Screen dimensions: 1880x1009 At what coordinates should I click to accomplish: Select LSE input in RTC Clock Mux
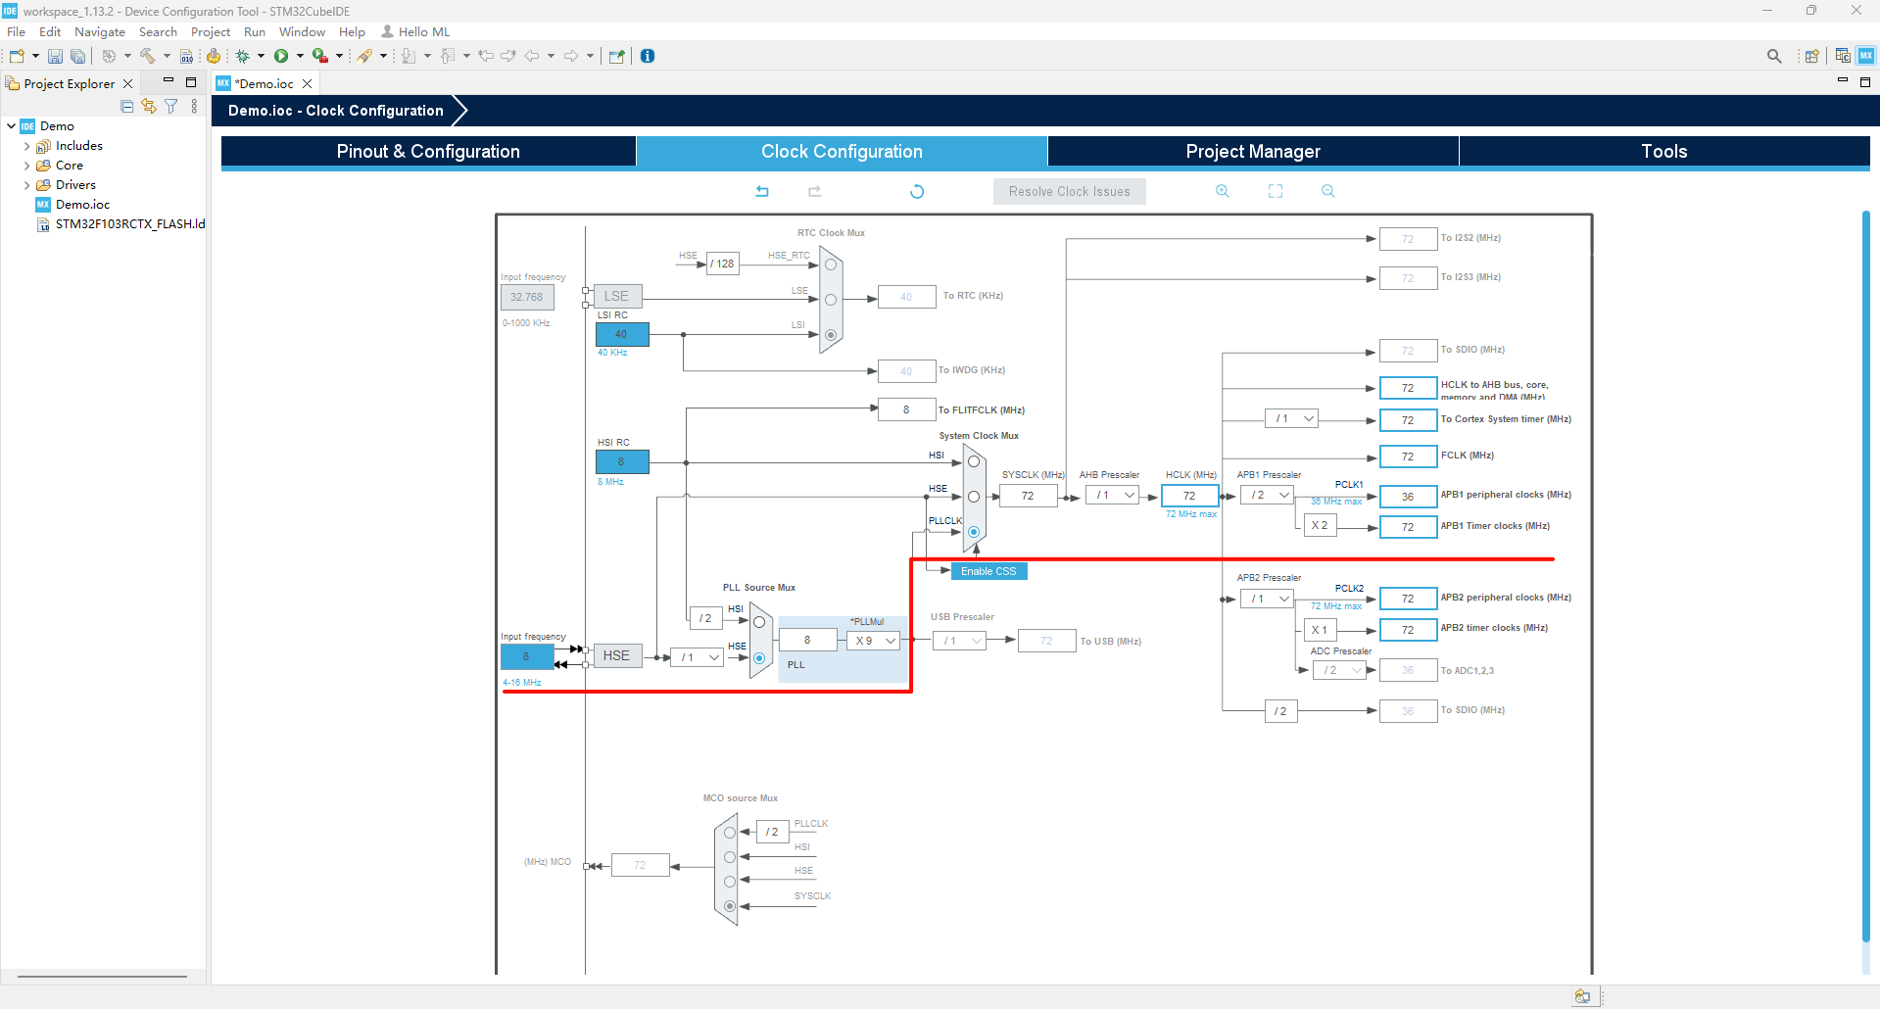(x=831, y=300)
